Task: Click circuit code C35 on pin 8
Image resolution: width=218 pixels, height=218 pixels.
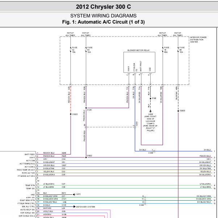Action: tap(63, 174)
